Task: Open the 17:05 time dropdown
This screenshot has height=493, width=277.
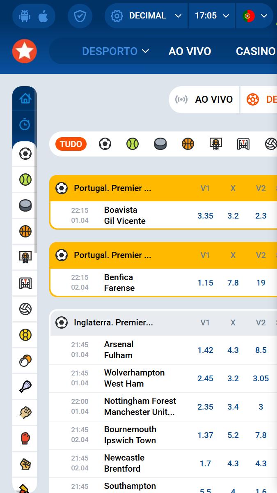Action: 211,16
